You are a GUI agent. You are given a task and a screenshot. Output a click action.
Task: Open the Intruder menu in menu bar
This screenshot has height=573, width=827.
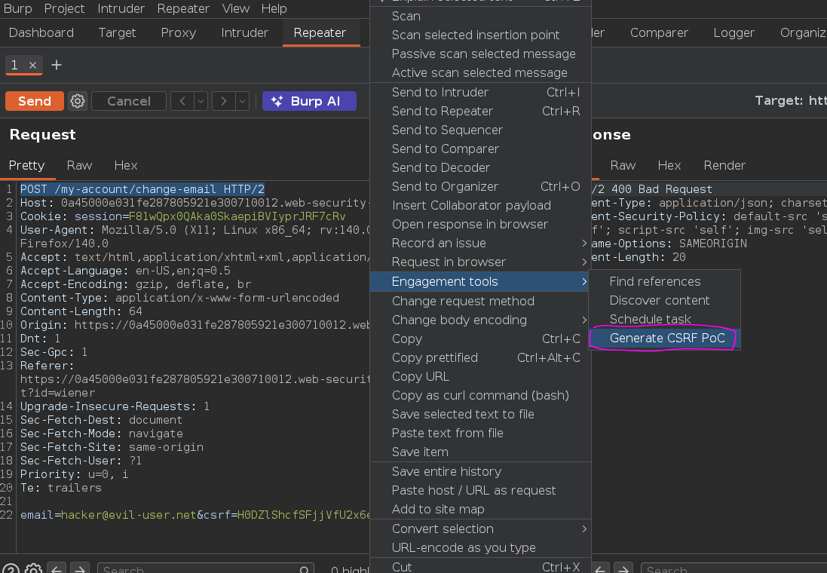click(121, 8)
